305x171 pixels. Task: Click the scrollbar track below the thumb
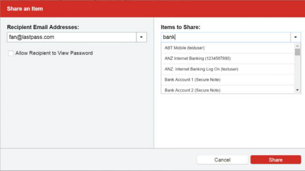point(297,72)
